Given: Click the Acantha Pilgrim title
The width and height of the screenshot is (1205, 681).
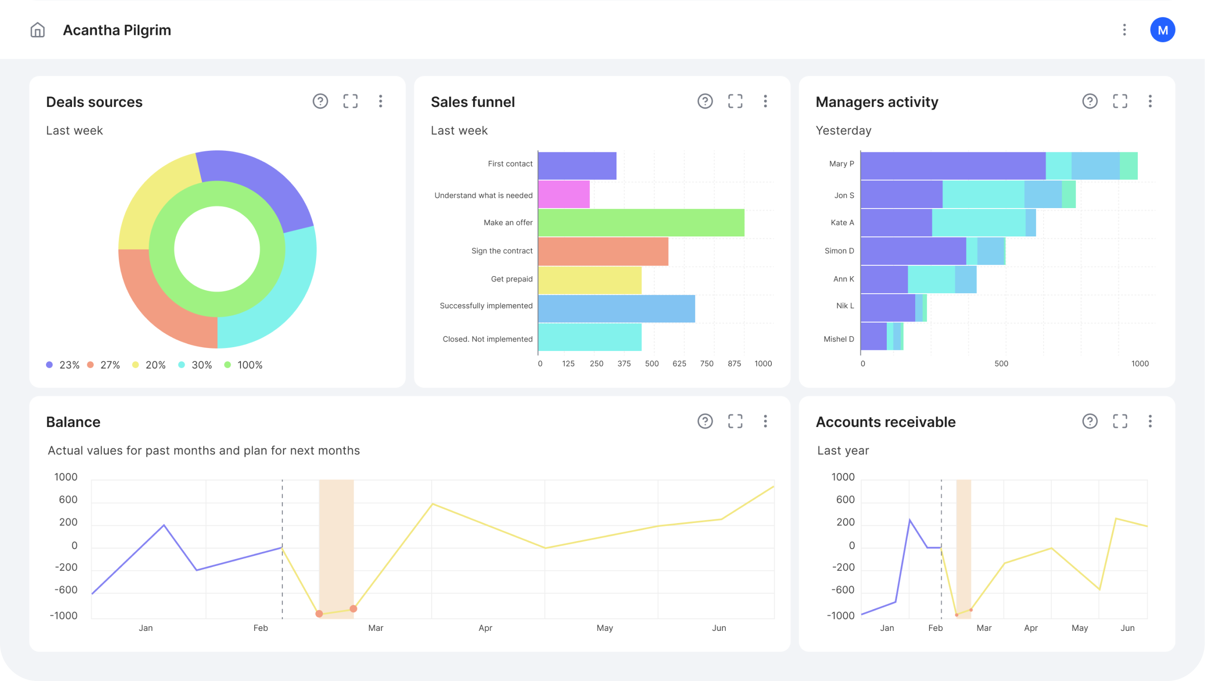Looking at the screenshot, I should pyautogui.click(x=117, y=30).
